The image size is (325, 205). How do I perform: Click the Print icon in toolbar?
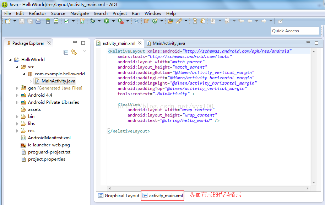click(38, 21)
